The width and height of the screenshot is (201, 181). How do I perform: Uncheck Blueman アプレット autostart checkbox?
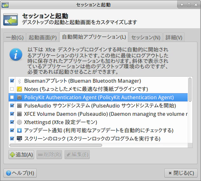[12, 81]
